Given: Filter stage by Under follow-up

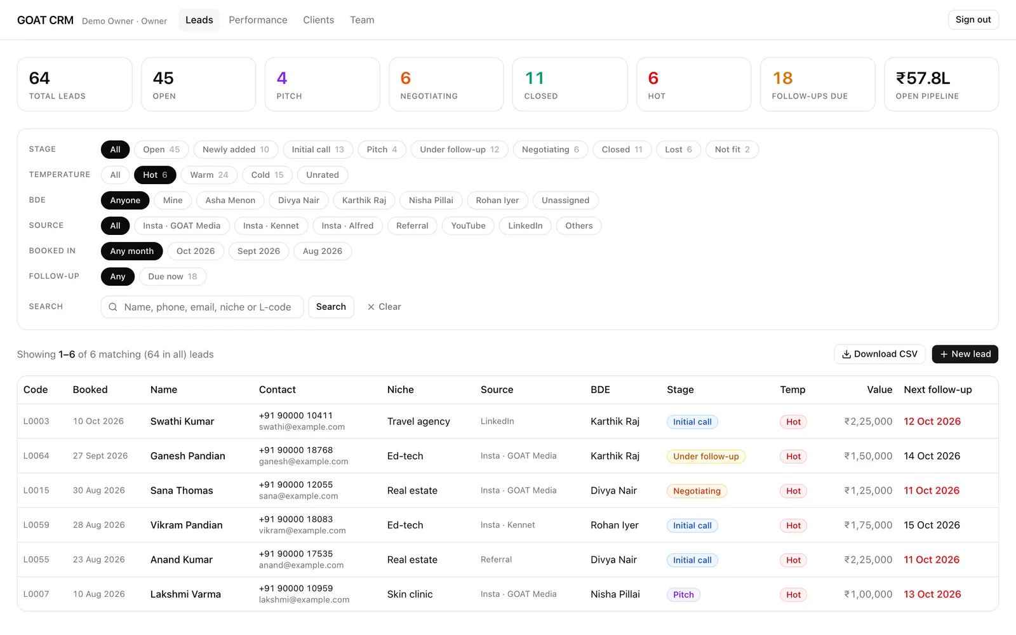Looking at the screenshot, I should coord(460,150).
